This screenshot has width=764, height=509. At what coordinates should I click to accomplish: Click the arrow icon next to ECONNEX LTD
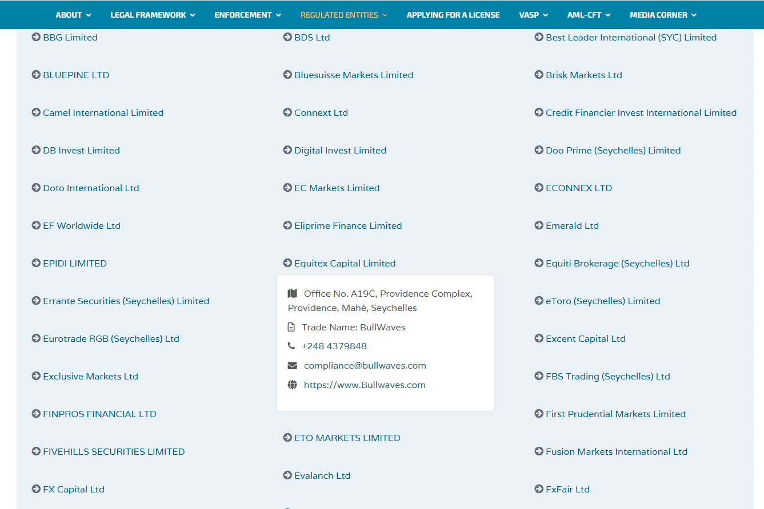coord(539,188)
